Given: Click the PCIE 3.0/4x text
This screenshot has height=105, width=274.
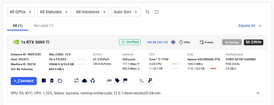Looking at the screenshot, I should tap(233, 64).
